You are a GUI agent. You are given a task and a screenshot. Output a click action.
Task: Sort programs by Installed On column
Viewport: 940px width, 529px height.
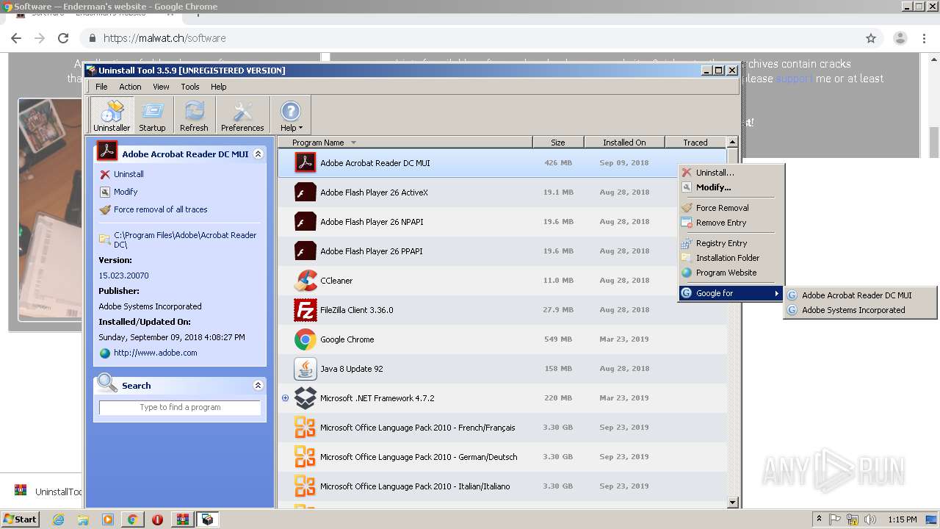[x=624, y=143]
